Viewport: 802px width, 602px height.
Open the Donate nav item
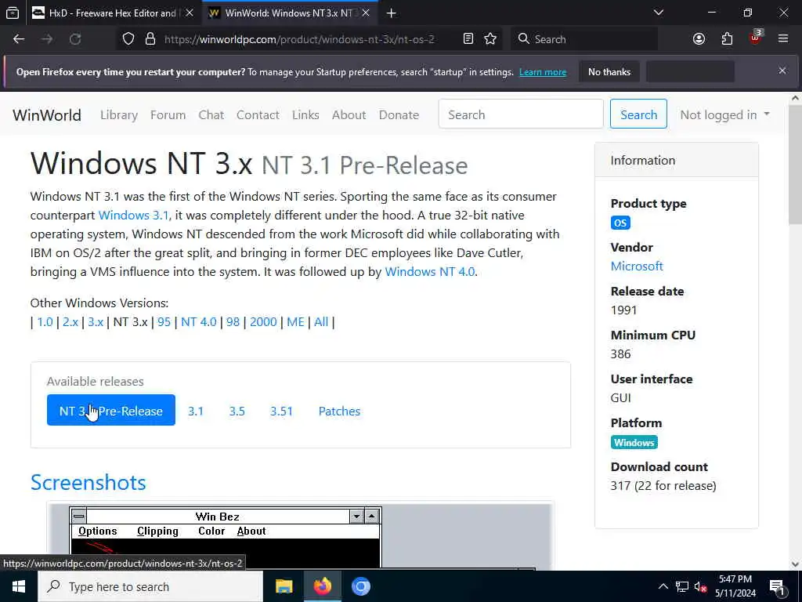tap(399, 114)
